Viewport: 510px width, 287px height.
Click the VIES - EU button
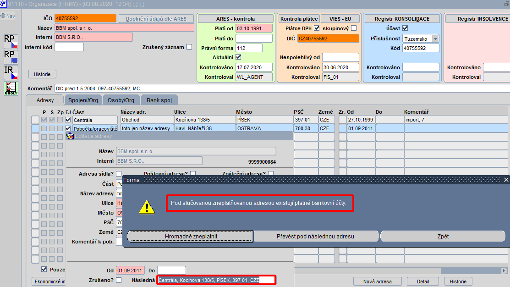click(x=340, y=18)
